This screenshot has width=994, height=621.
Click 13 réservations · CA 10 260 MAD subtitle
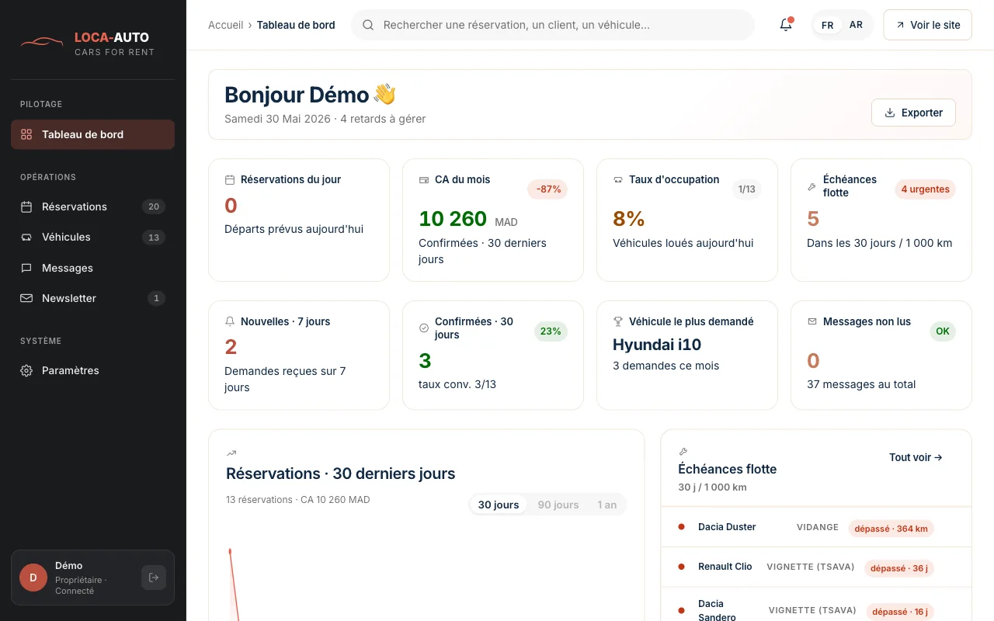pyautogui.click(x=298, y=499)
